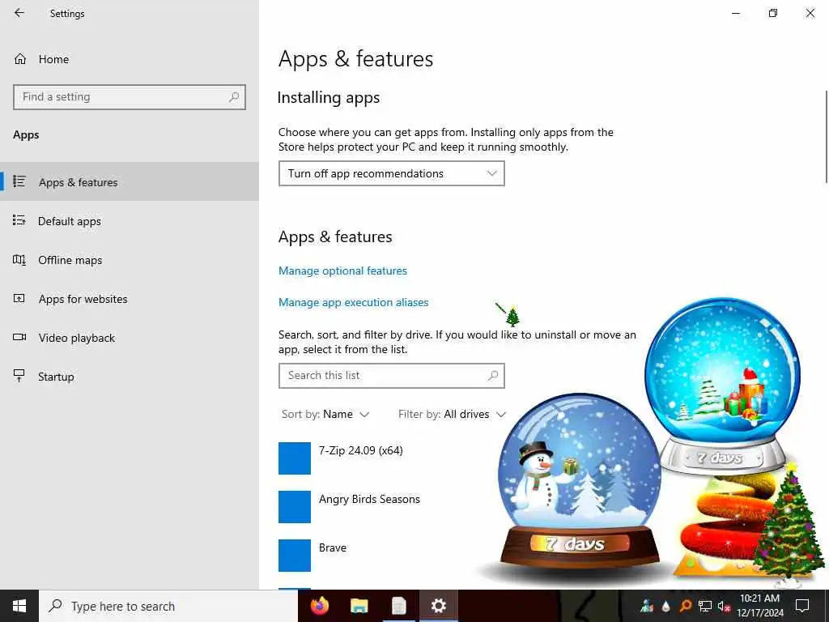Click the small Christmas tree cursor decoration
Screen dimensions: 829x622
(x=512, y=316)
